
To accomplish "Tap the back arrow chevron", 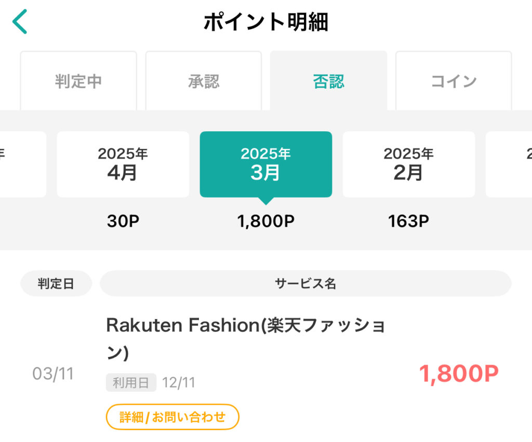I will coord(20,22).
